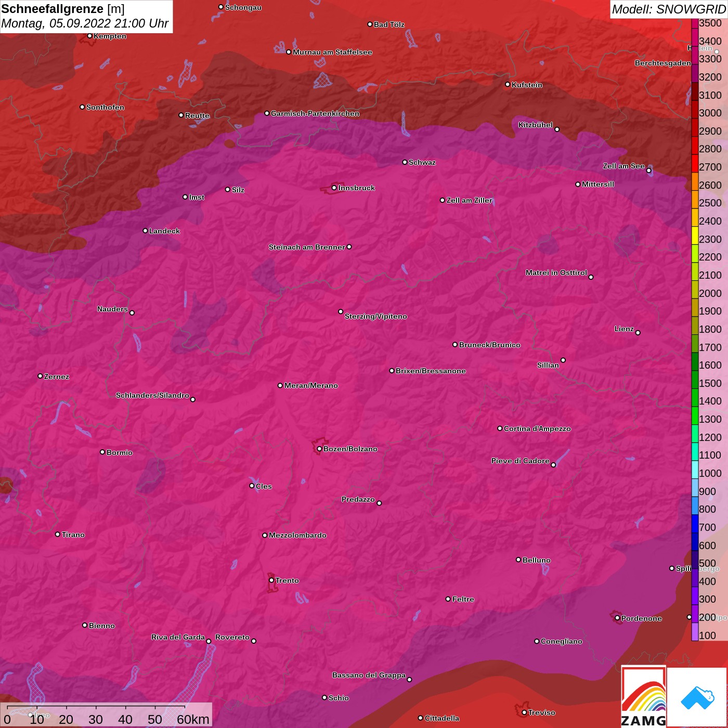Click the Kufstein city marker dot
Image resolution: width=728 pixels, height=728 pixels.
(x=508, y=84)
